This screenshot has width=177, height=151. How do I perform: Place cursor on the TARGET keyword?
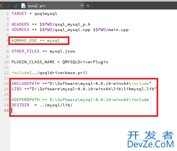(x=19, y=14)
